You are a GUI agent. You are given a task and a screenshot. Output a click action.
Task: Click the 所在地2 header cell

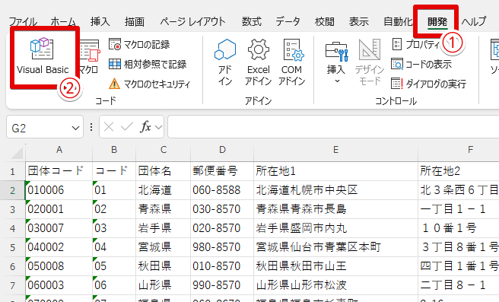(459, 171)
